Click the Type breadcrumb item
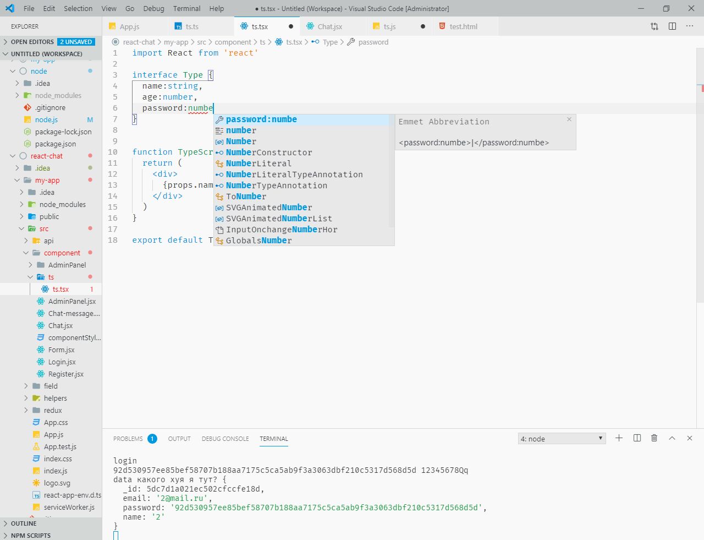Screen dimensions: 704x540 [330, 42]
